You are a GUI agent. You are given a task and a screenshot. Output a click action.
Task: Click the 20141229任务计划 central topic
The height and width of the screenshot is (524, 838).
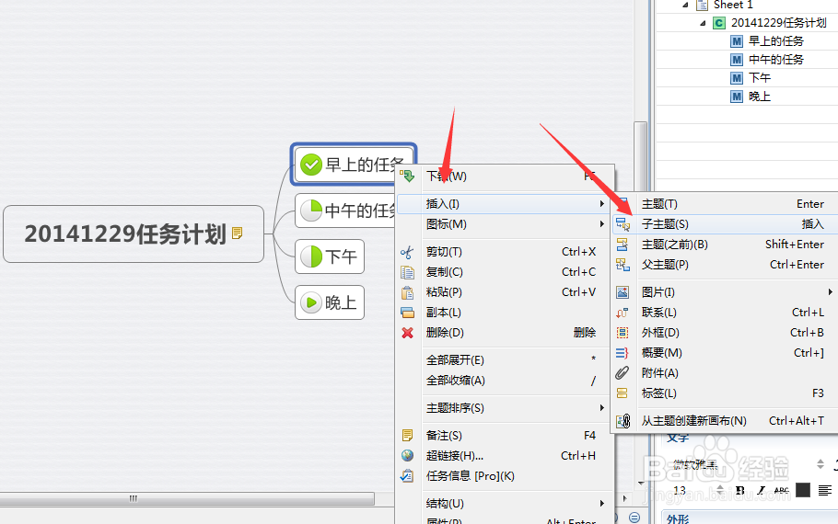click(125, 234)
